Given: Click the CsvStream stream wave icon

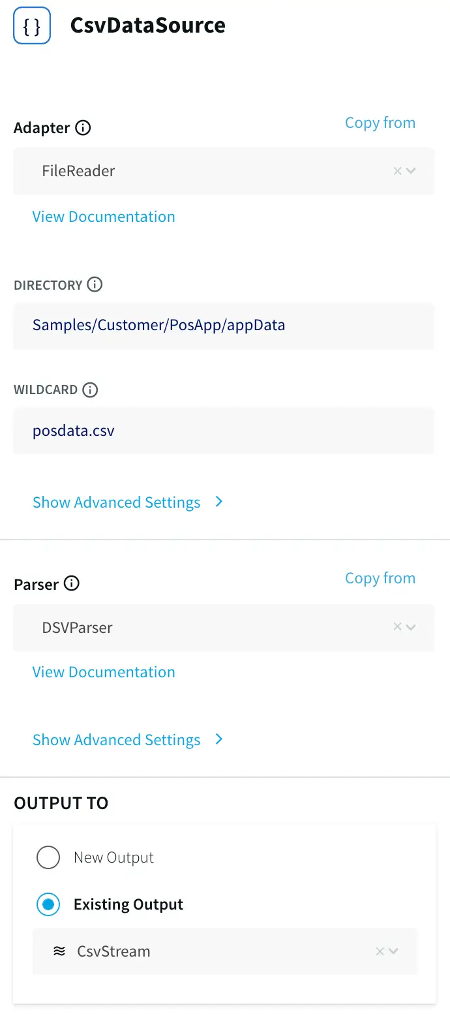Looking at the screenshot, I should coord(59,951).
